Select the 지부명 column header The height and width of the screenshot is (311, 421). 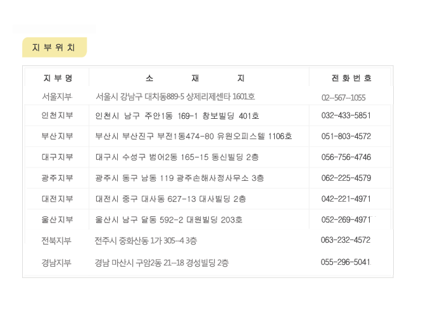tap(58, 78)
